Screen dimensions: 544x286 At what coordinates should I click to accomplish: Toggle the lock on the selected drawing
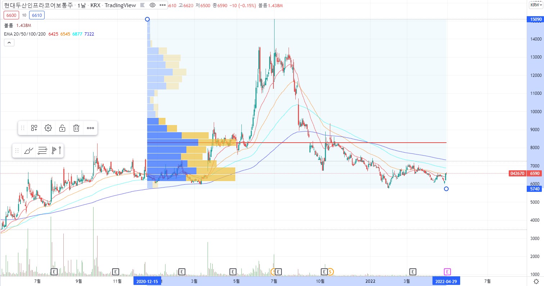[62, 128]
